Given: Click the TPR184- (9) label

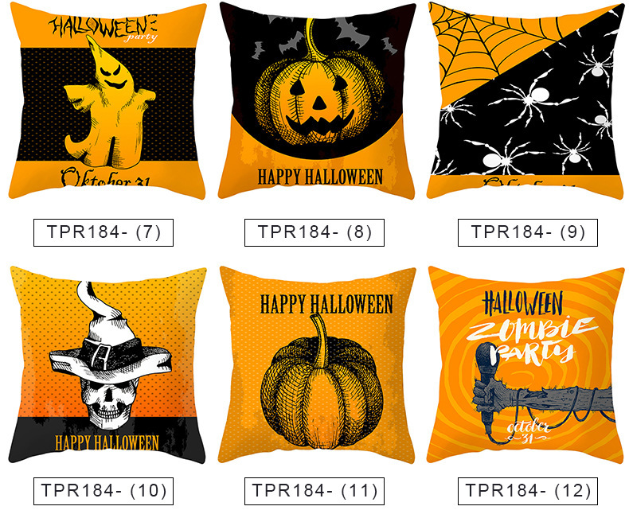Looking at the screenshot, I should pyautogui.click(x=528, y=232).
